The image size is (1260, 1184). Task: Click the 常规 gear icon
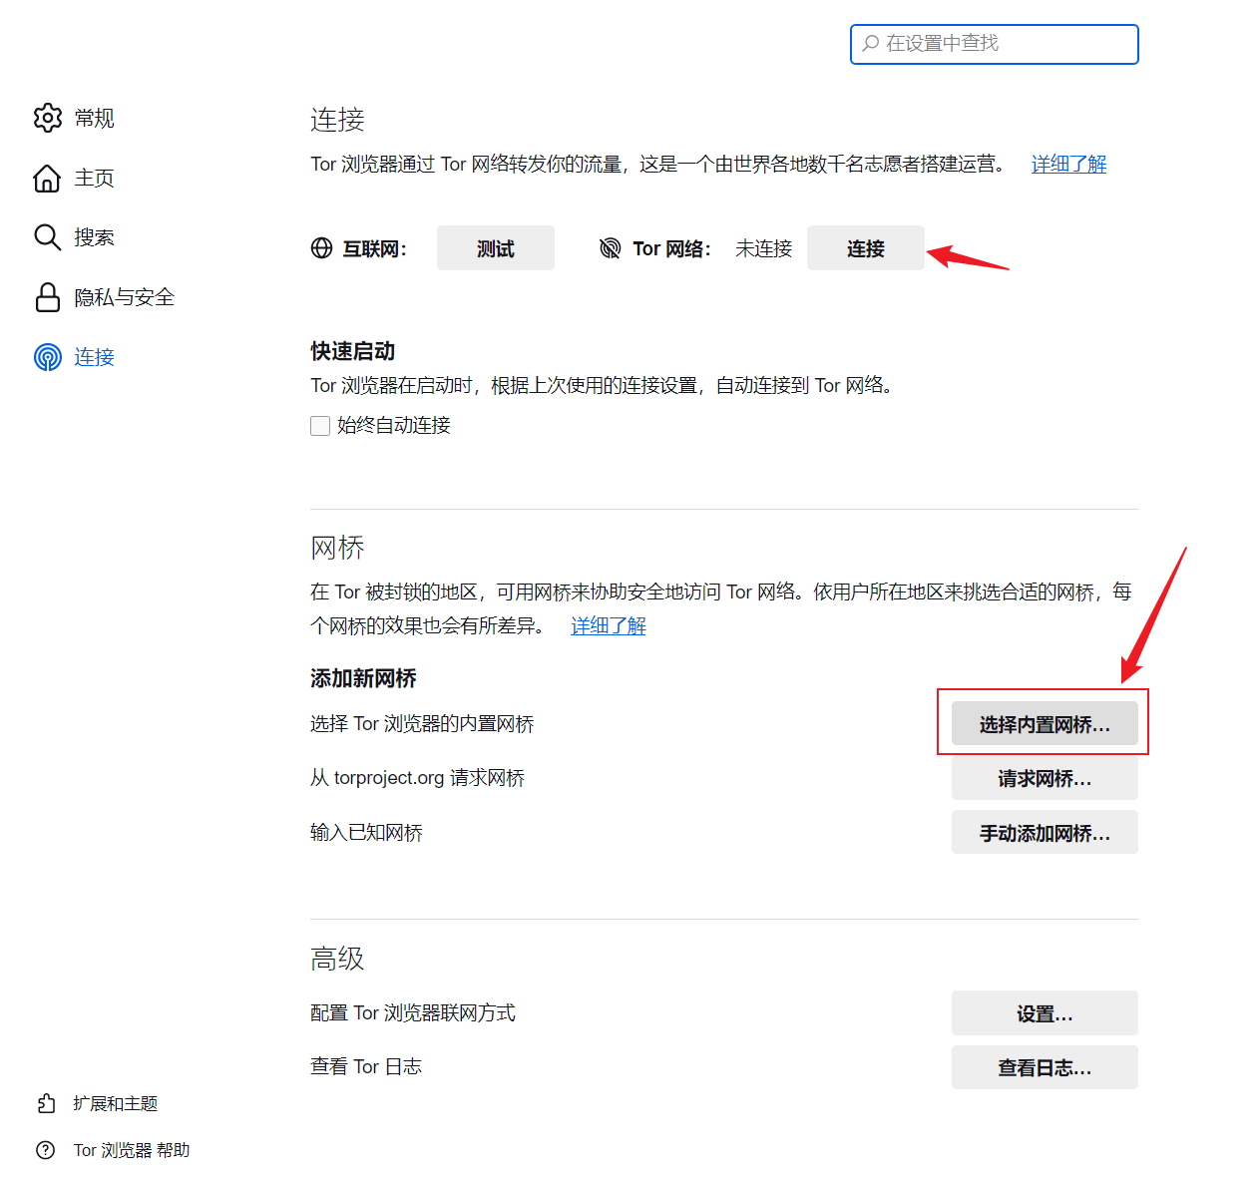click(47, 118)
